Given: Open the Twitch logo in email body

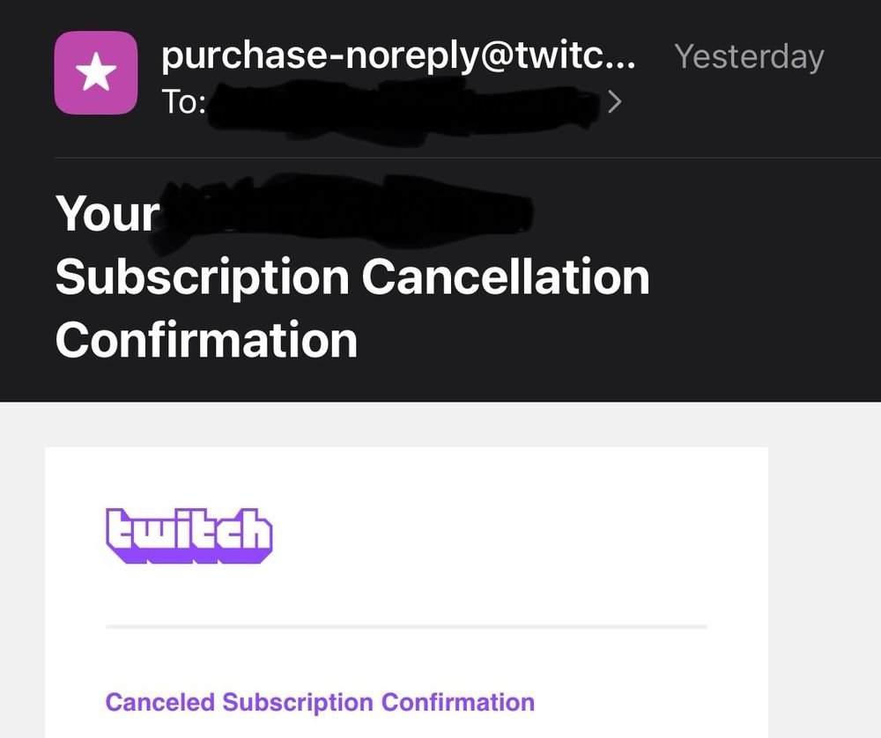Looking at the screenshot, I should tap(189, 535).
